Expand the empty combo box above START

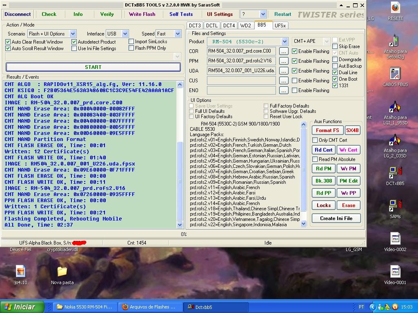tap(178, 56)
